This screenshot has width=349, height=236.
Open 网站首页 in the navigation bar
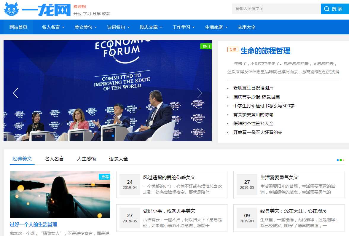pos(18,27)
